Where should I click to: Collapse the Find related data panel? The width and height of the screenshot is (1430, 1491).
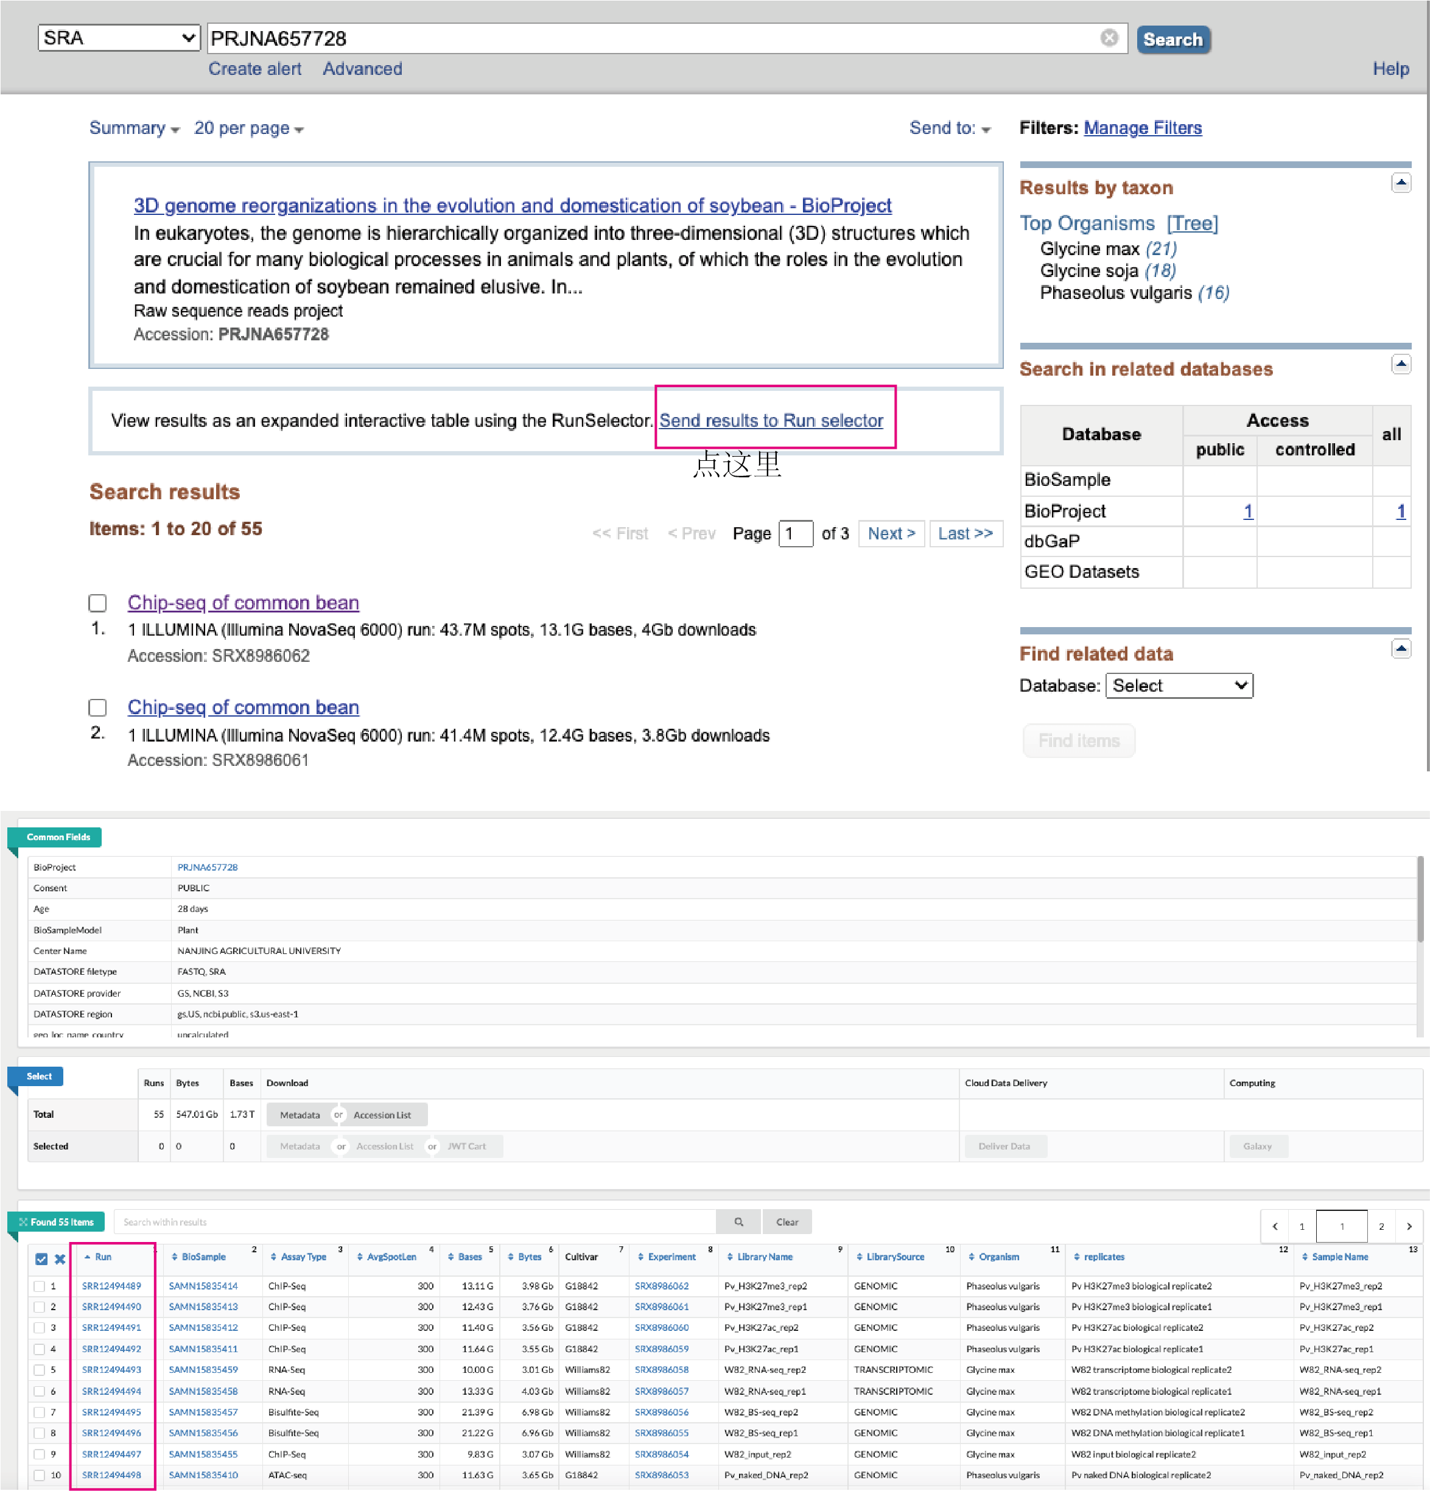1401,649
